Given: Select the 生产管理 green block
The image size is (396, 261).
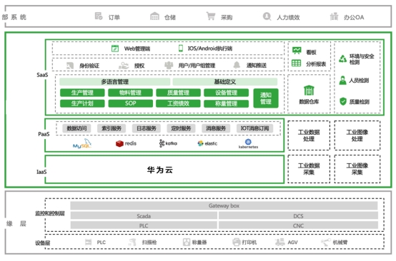Looking at the screenshot, I should [82, 93].
